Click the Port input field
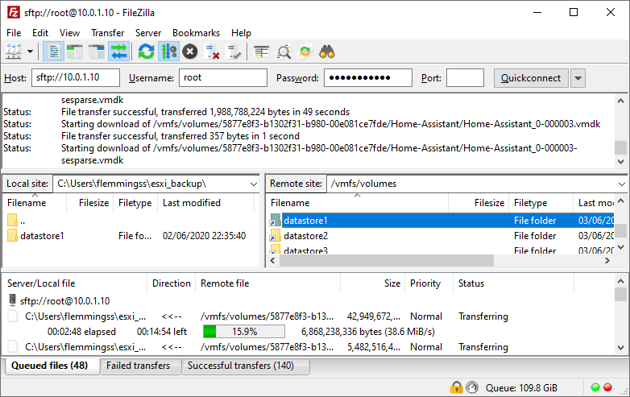This screenshot has height=397, width=630. 465,77
